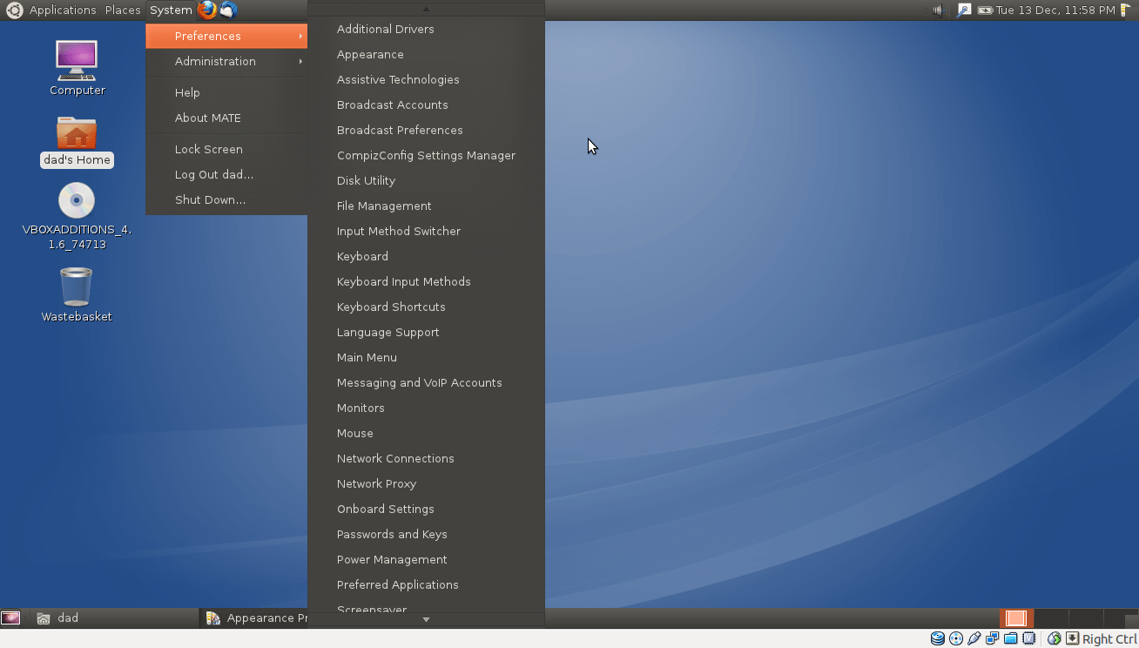Open Keyboard preferences
The height and width of the screenshot is (648, 1139).
(426, 256)
